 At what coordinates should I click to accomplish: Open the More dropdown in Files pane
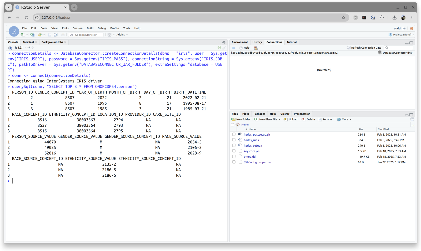pos(344,119)
